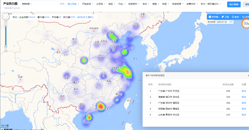This screenshot has width=249, height=130.
Task: Click the 高德地图 logo at bottom left
Action: (x=7, y=129)
